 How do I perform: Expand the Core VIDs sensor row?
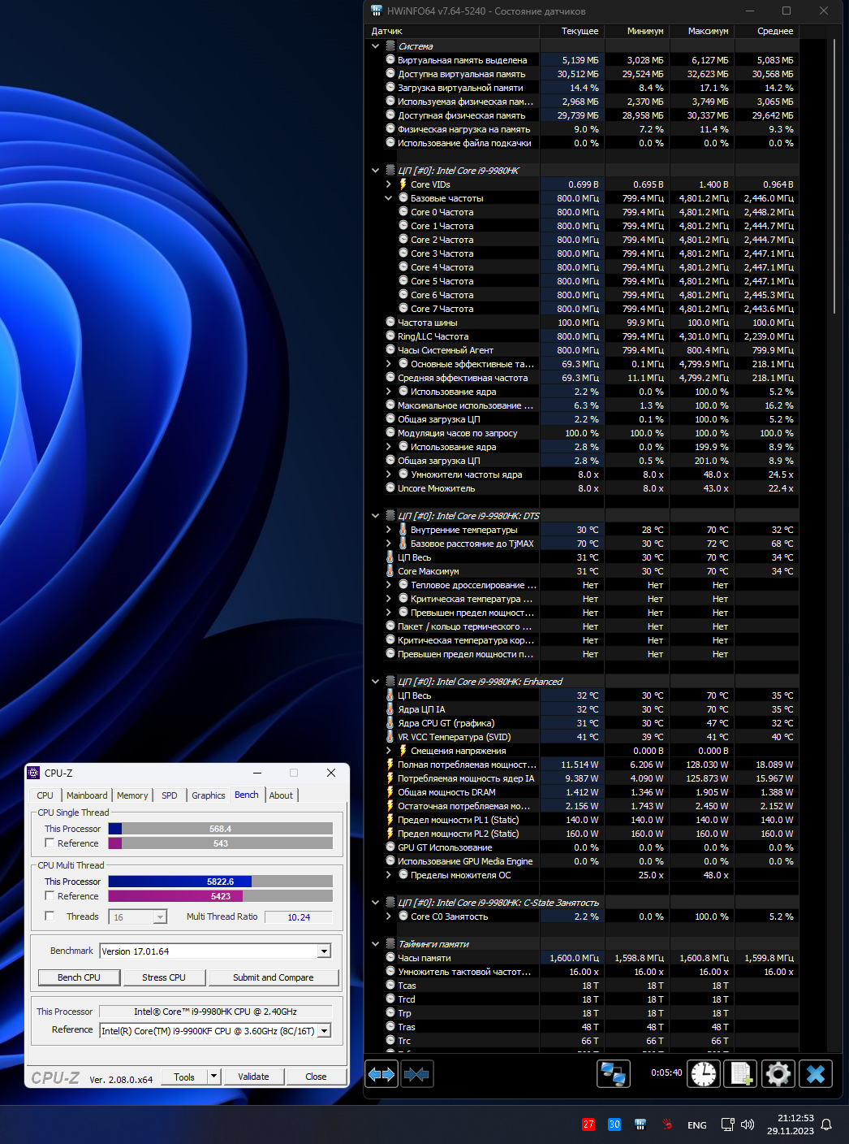point(389,184)
